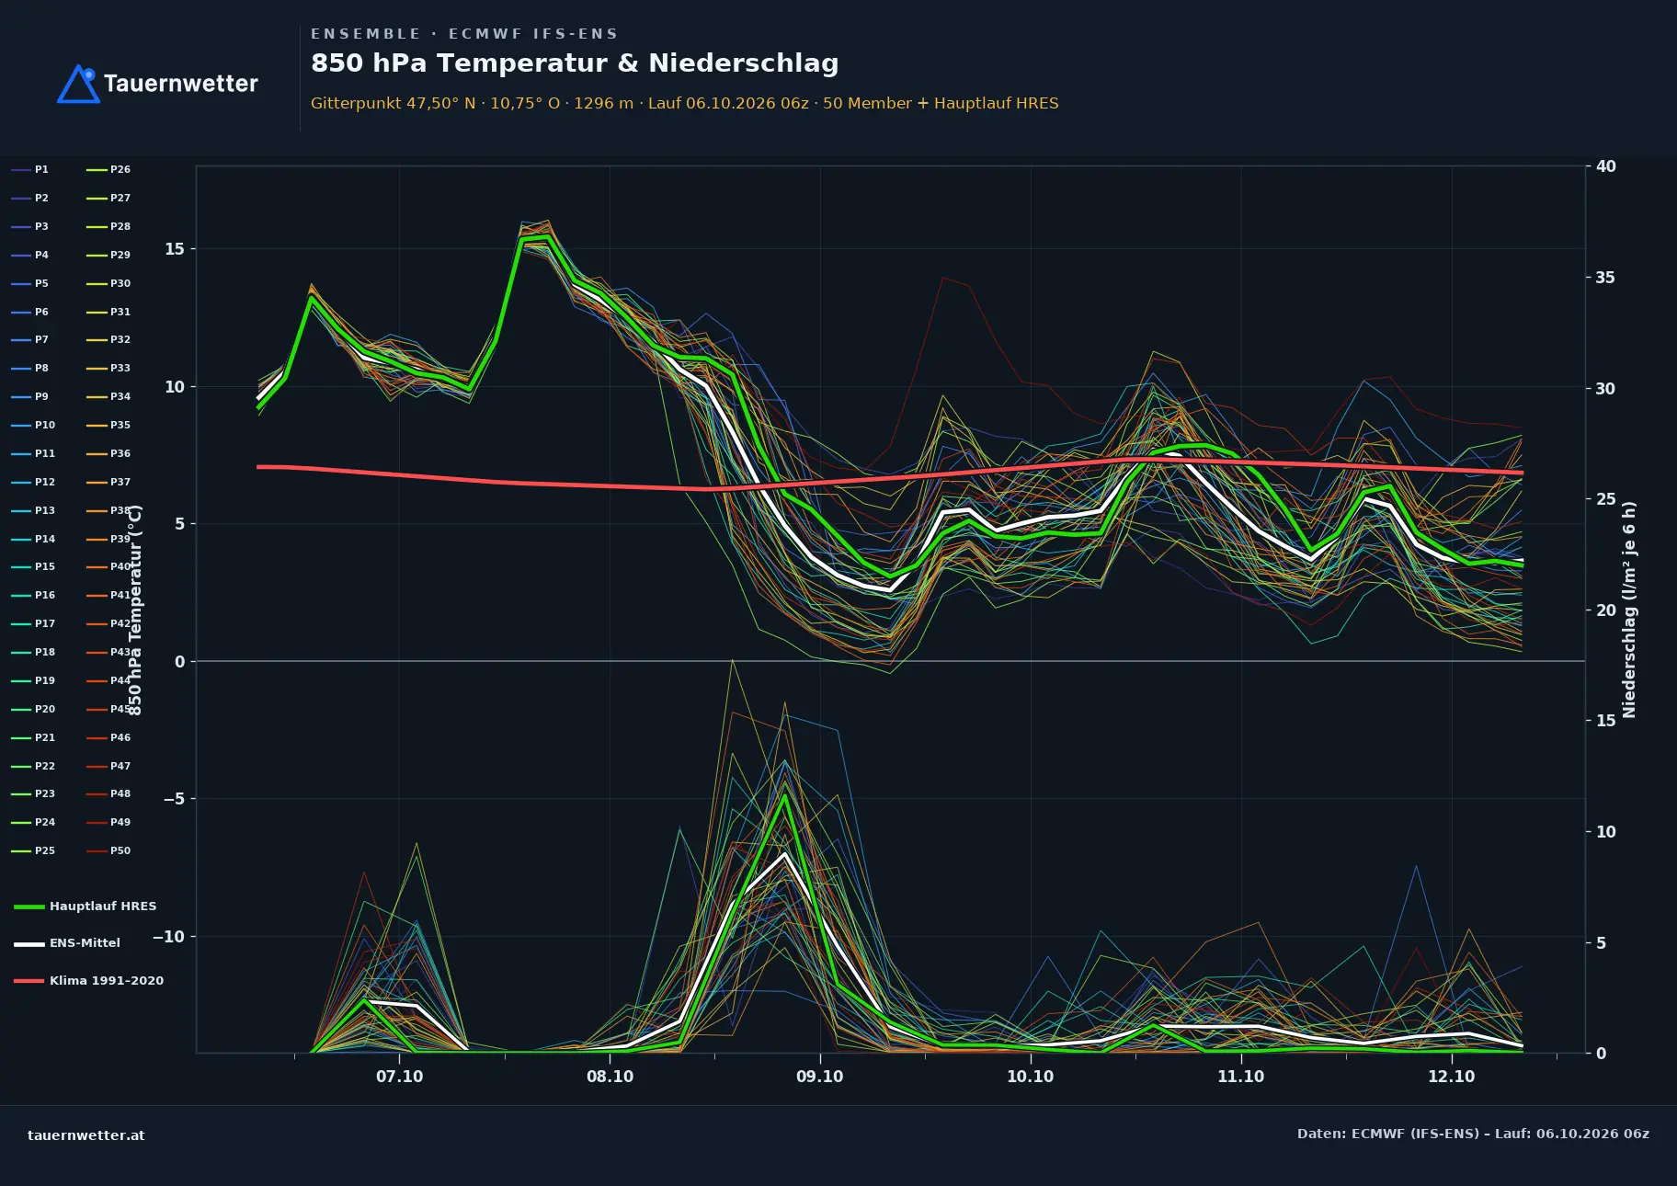Click the Tauernwetter brand name text
This screenshot has height=1186, width=1677.
click(181, 85)
